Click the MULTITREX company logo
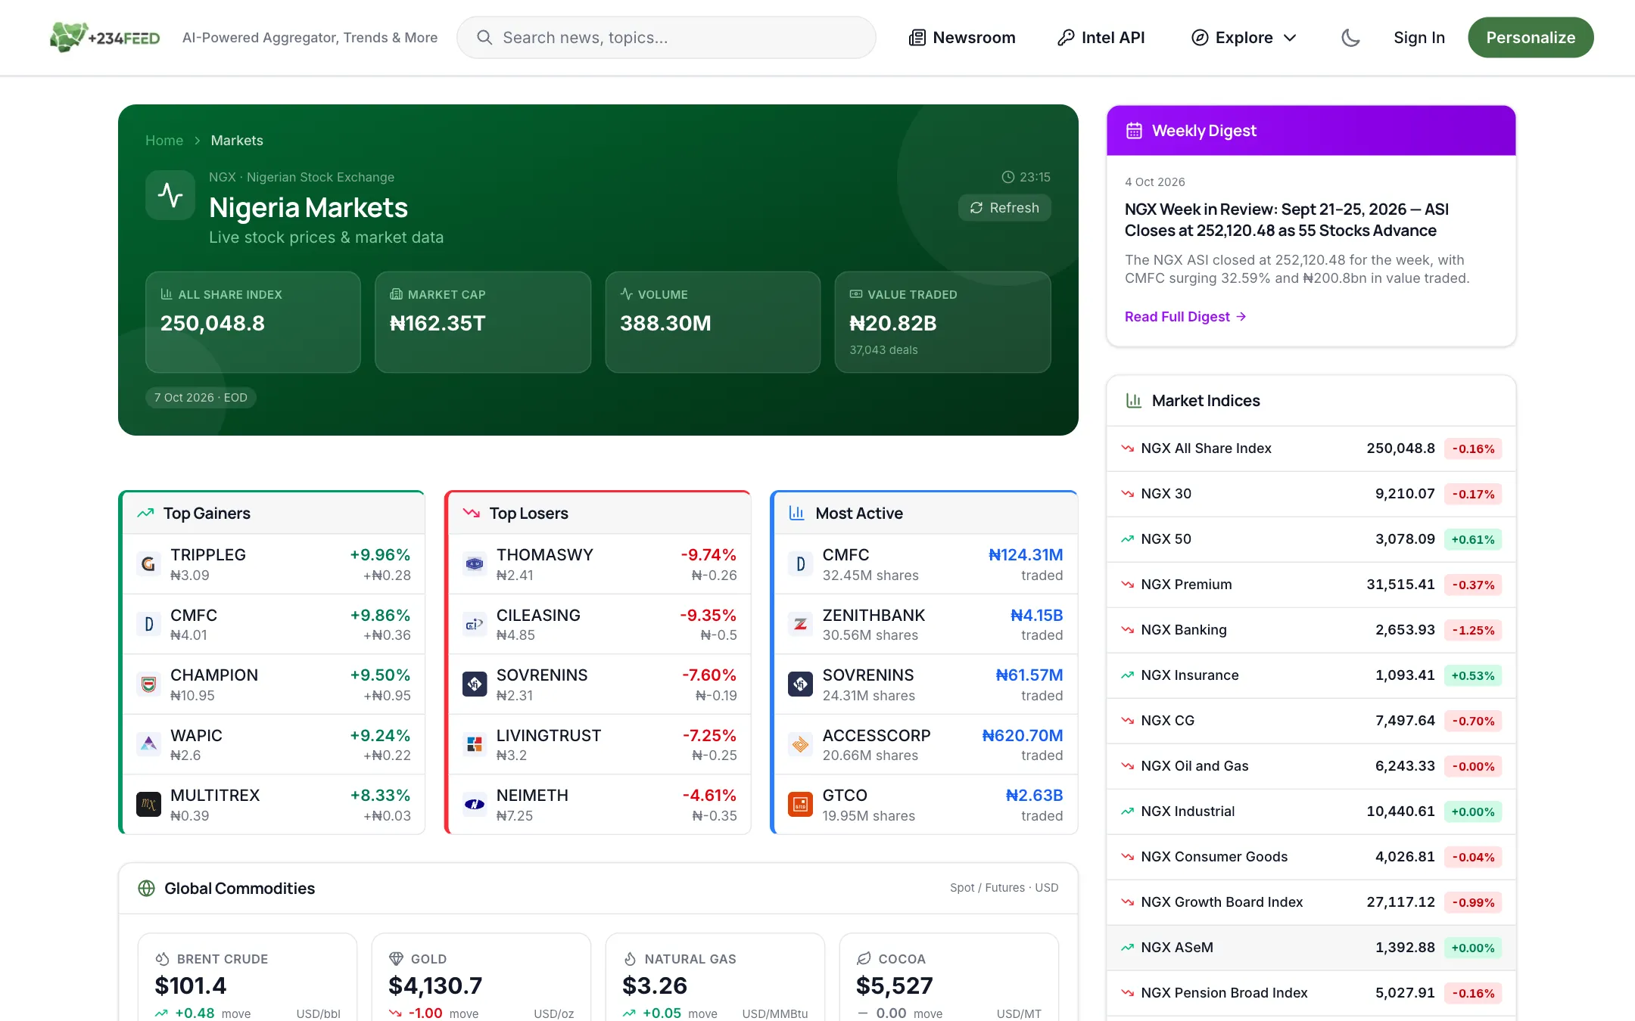Image resolution: width=1635 pixels, height=1021 pixels. (x=148, y=805)
